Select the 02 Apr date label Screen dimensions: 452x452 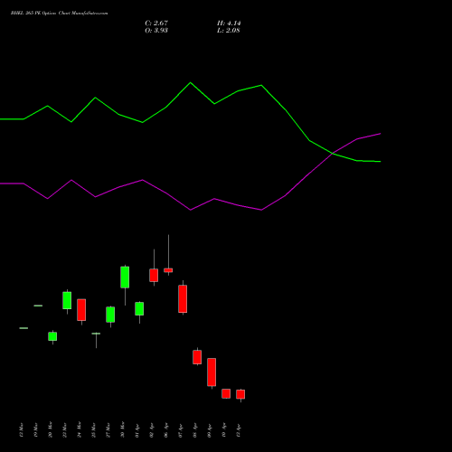click(x=152, y=429)
